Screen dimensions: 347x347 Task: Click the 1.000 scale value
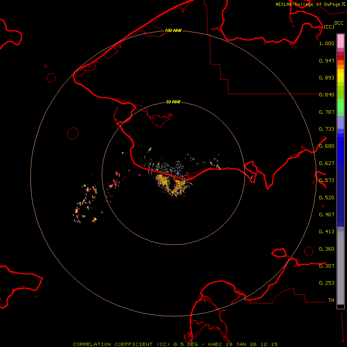click(327, 44)
